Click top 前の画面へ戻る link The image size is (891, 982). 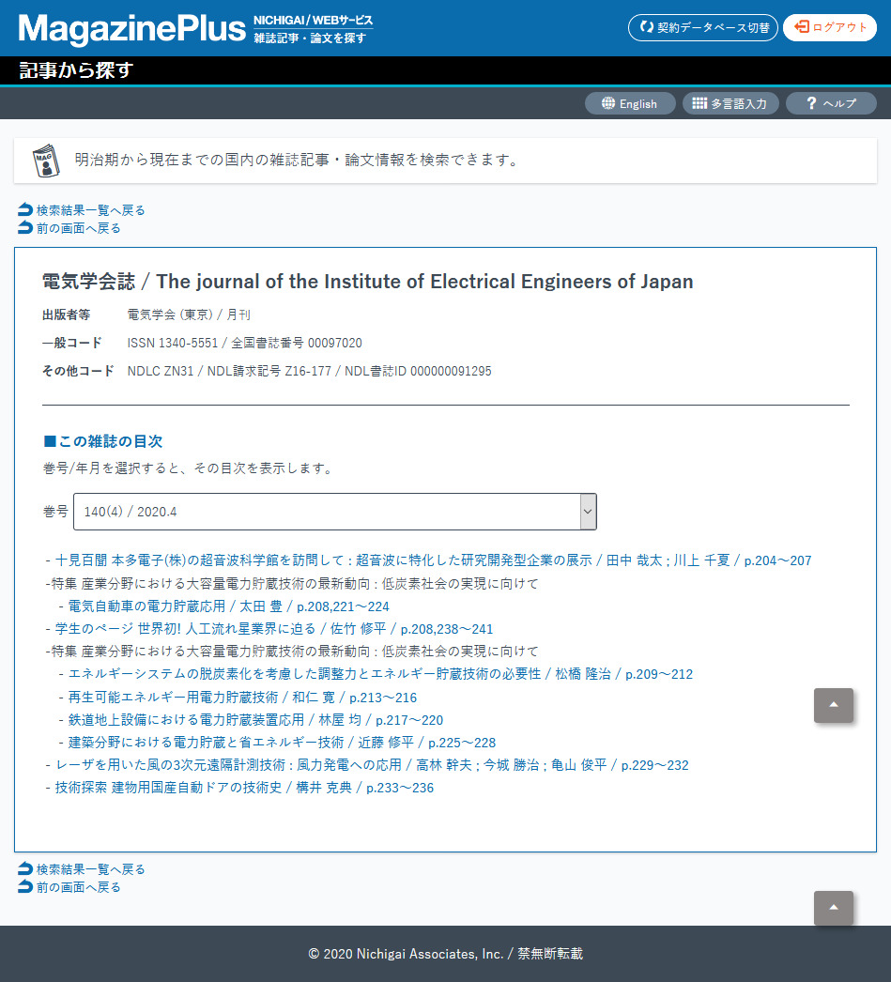pyautogui.click(x=78, y=228)
